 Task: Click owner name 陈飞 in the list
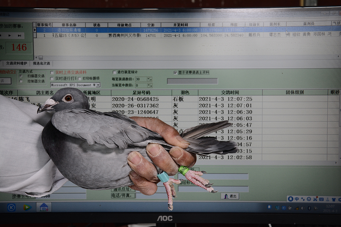[24, 99]
